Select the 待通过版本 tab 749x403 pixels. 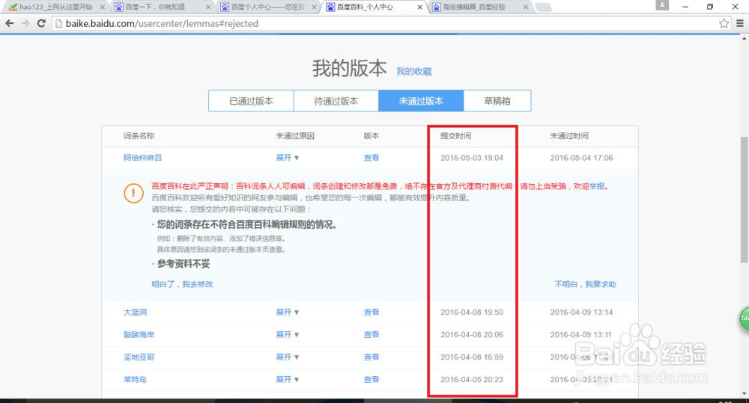pos(336,101)
